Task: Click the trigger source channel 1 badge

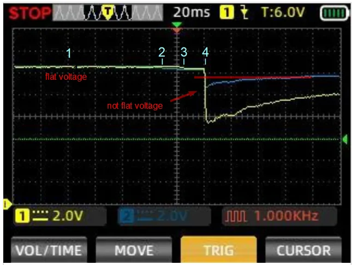Action: (x=226, y=12)
